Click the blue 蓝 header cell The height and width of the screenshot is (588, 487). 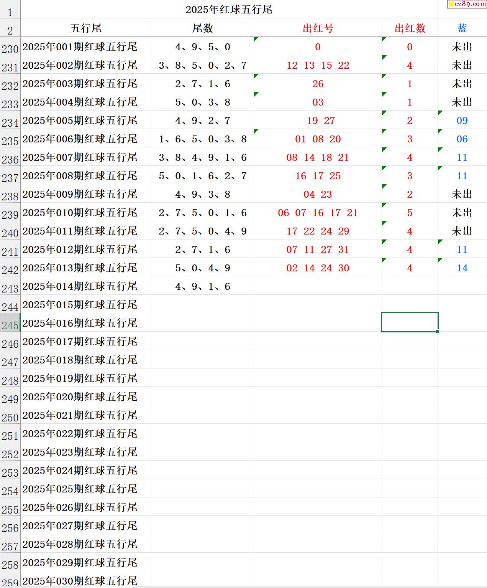point(462,28)
